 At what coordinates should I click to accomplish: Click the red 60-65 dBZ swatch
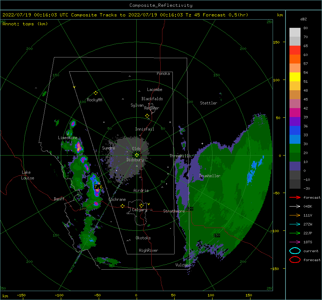click(295, 50)
